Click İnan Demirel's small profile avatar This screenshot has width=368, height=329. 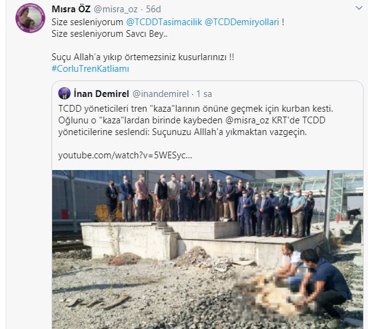[64, 93]
